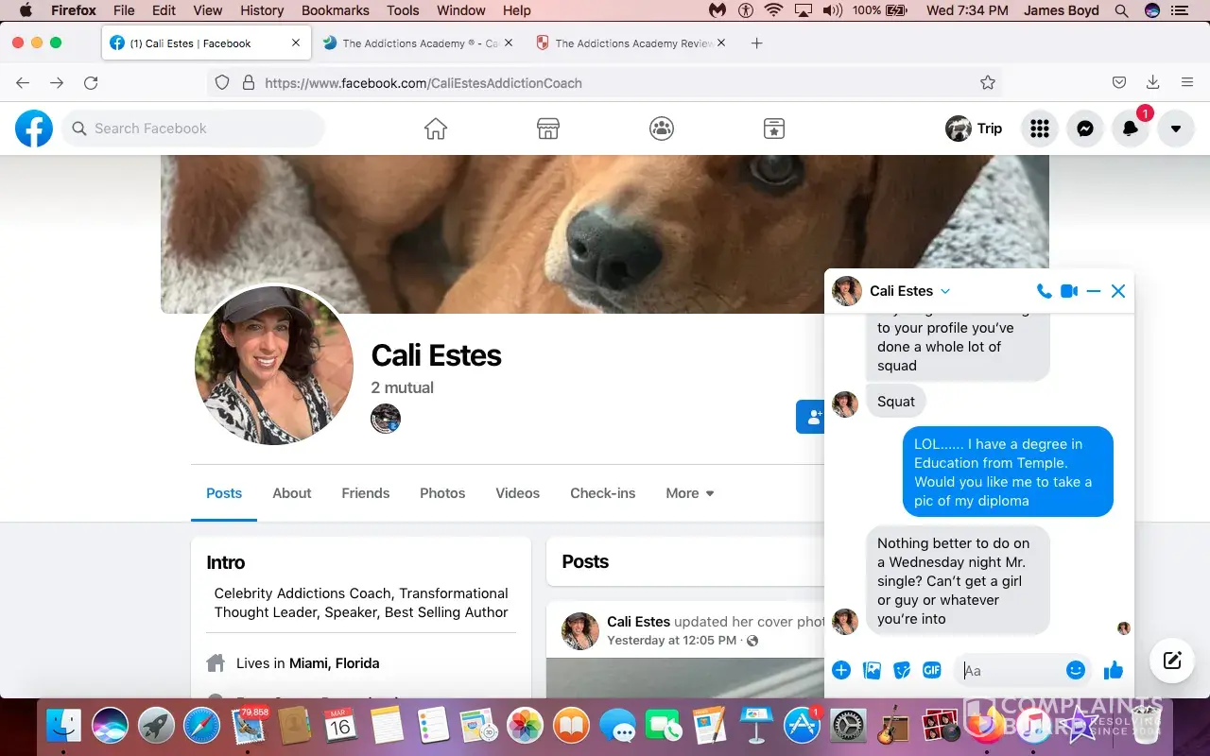Image resolution: width=1210 pixels, height=756 pixels.
Task: Open the Messenger icon in Facebook header
Action: [1085, 129]
